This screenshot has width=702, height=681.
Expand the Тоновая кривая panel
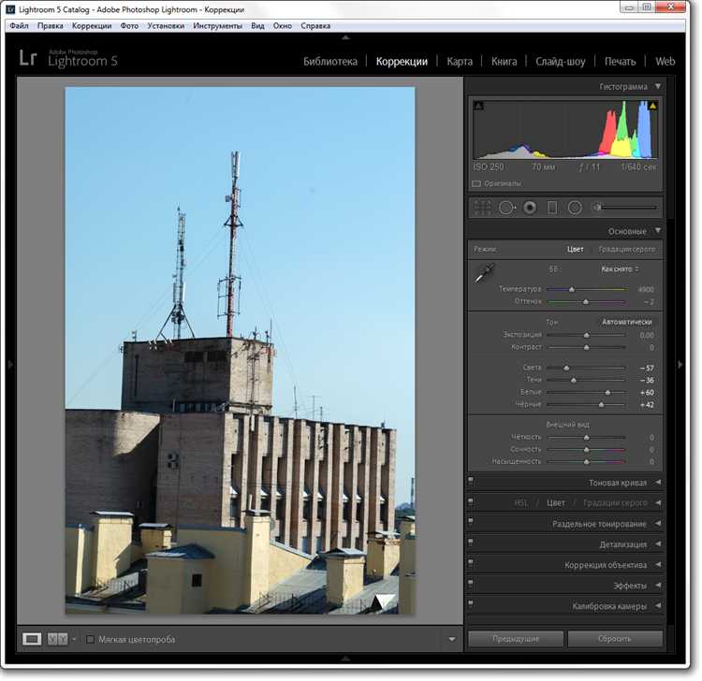(x=658, y=483)
